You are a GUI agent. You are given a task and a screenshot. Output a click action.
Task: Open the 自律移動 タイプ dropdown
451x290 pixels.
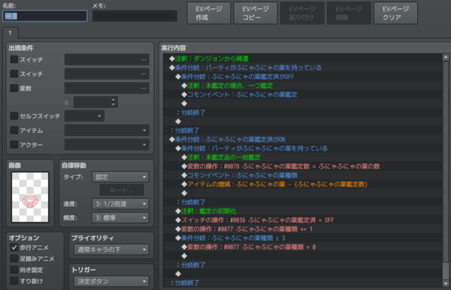[120, 177]
